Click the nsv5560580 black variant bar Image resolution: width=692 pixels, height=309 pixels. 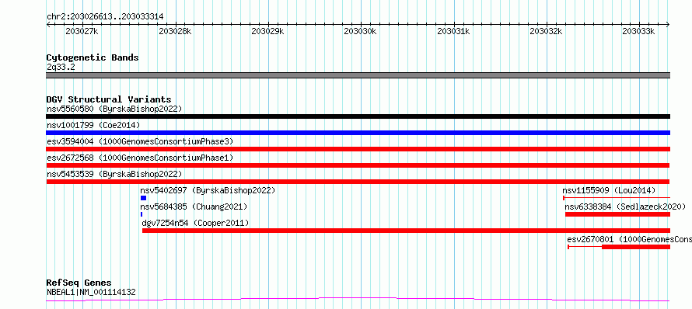[x=358, y=116]
